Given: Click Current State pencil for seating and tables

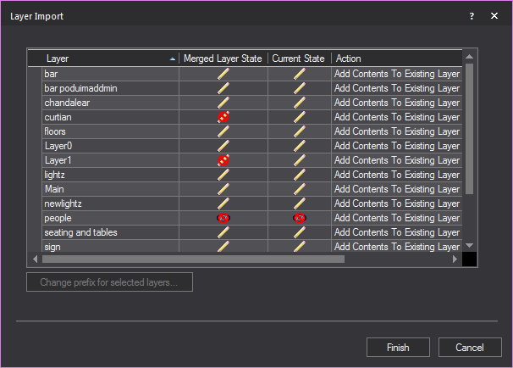Looking at the screenshot, I should tap(300, 232).
